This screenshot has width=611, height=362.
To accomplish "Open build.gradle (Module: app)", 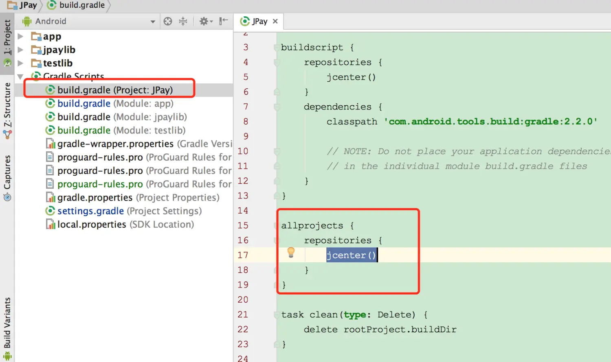I will 115,103.
